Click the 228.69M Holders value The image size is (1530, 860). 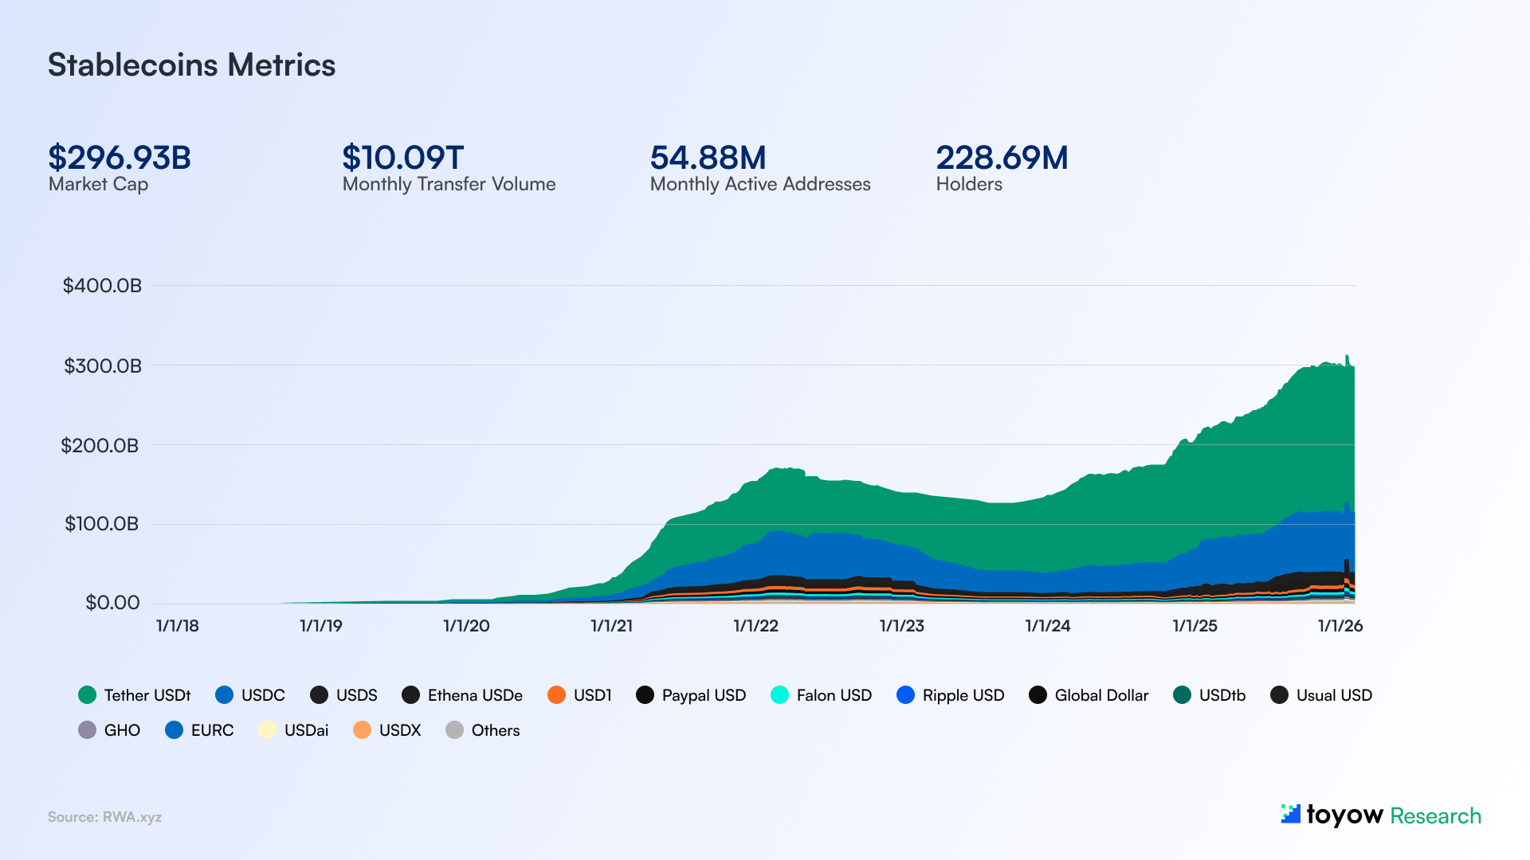1002,158
